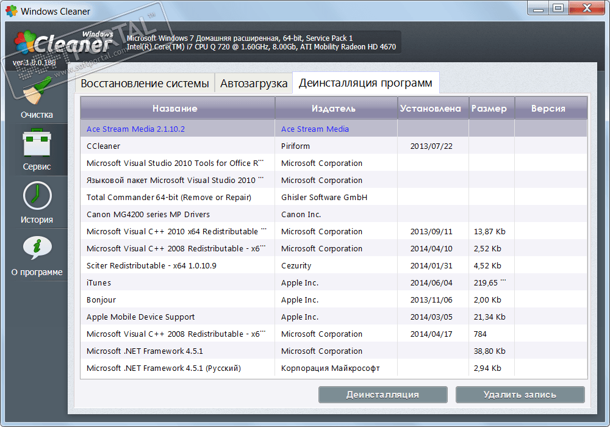Image resolution: width=610 pixels, height=427 pixels.
Task: Select Microsoft Visual Studio 2010 Tools for Office
Action: (x=334, y=163)
